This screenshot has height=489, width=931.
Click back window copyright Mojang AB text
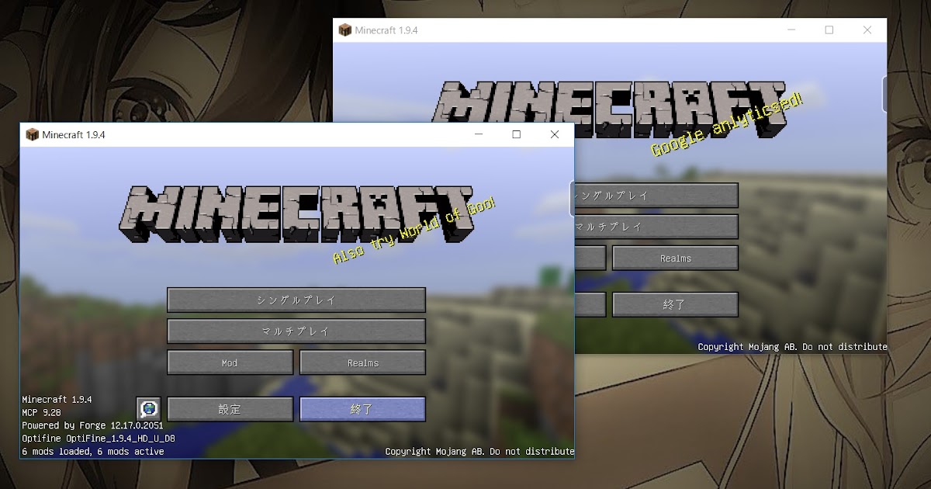click(792, 347)
